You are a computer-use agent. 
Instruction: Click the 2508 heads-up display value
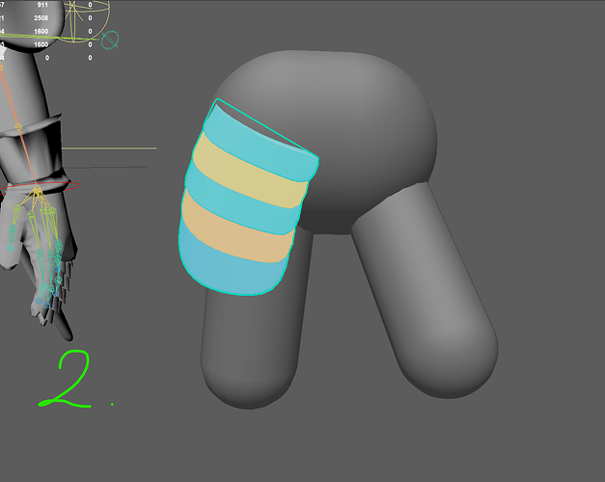pos(42,17)
